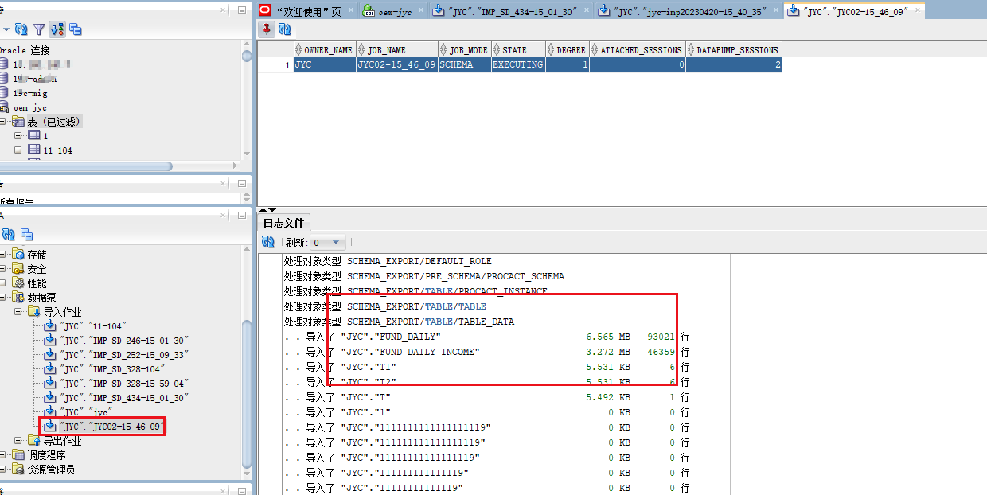Image resolution: width=987 pixels, height=495 pixels.
Task: Open import job IMP_SD_246-15_01_30
Action: [124, 341]
